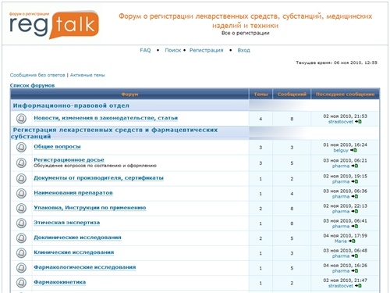View latest post icon in Общие вопросы row
The image size is (390, 293).
click(x=353, y=150)
